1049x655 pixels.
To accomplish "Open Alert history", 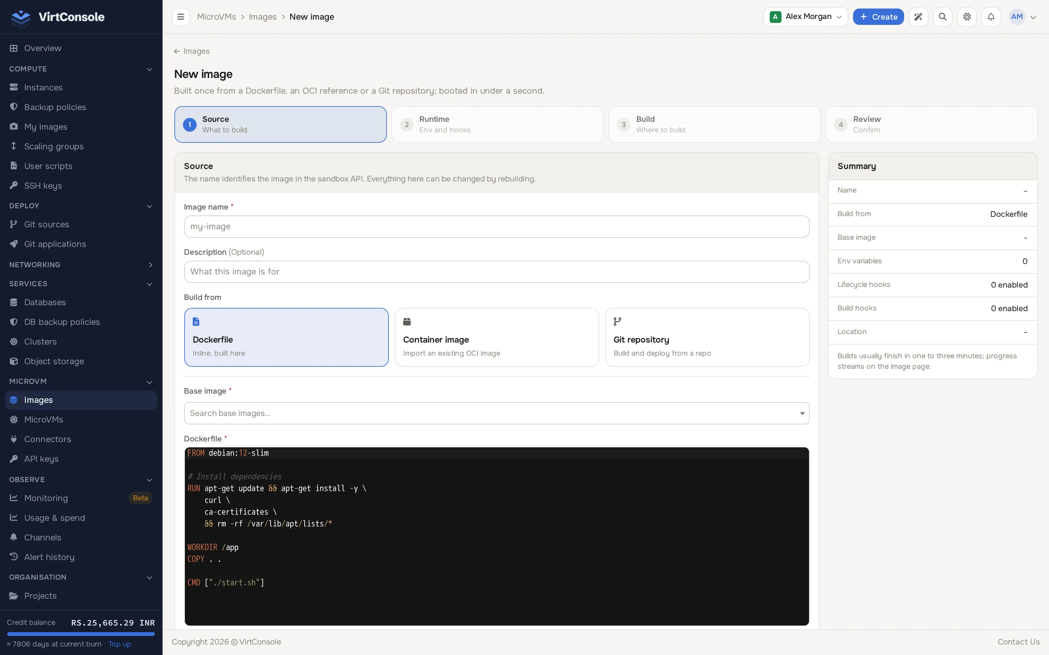I will 81,557.
